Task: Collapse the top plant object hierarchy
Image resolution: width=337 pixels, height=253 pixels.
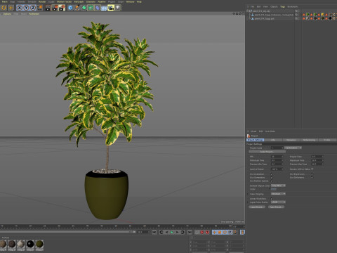Action: click(248, 11)
